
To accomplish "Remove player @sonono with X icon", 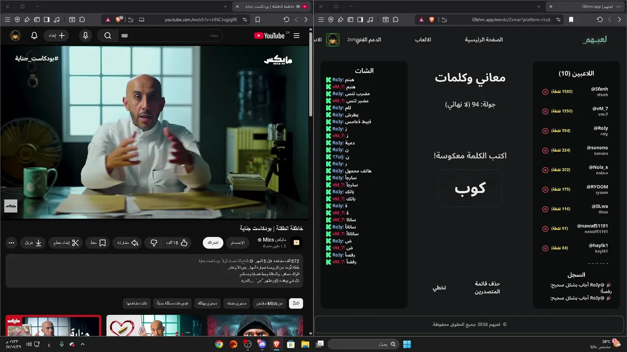I will click(545, 150).
